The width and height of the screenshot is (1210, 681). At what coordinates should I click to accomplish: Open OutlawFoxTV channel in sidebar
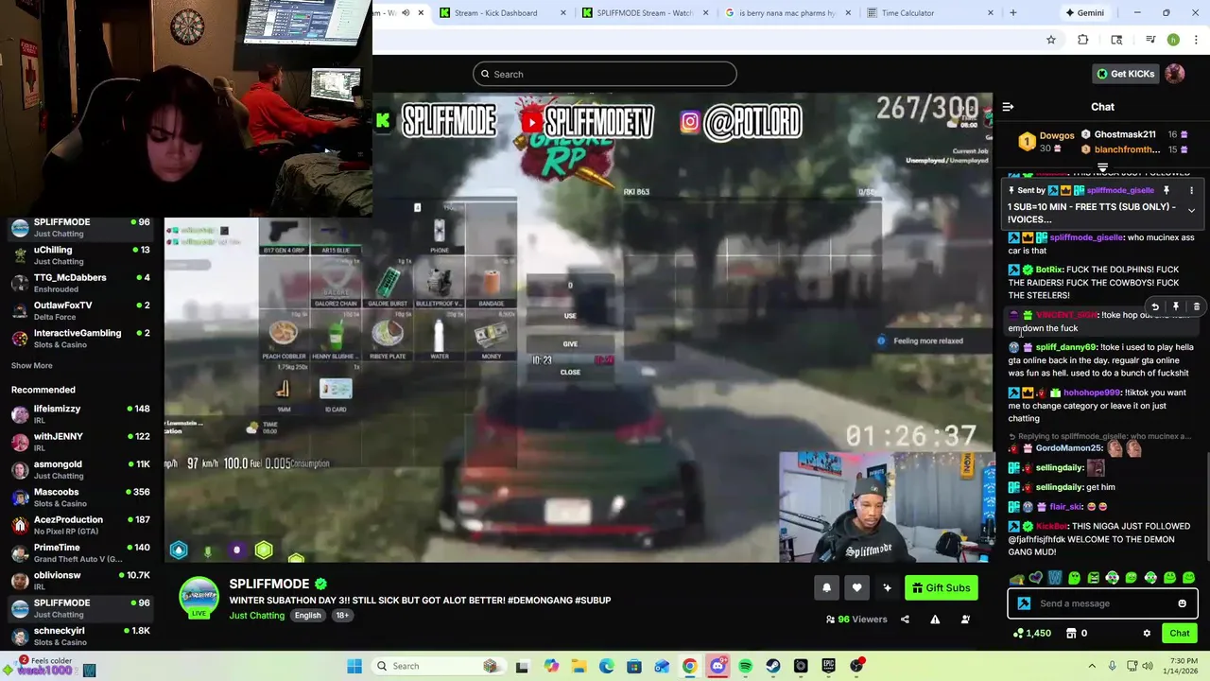[81, 310]
